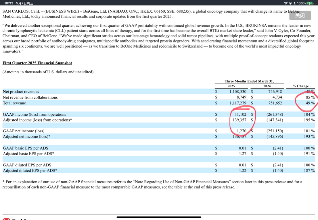
Task: Select the 187 % change value
Action: 309,170
